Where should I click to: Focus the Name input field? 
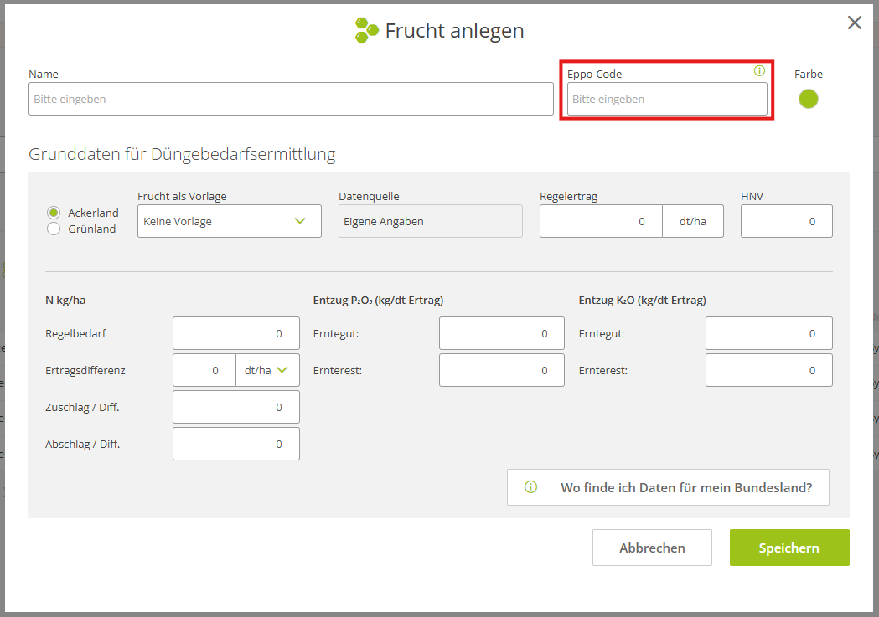coord(291,99)
